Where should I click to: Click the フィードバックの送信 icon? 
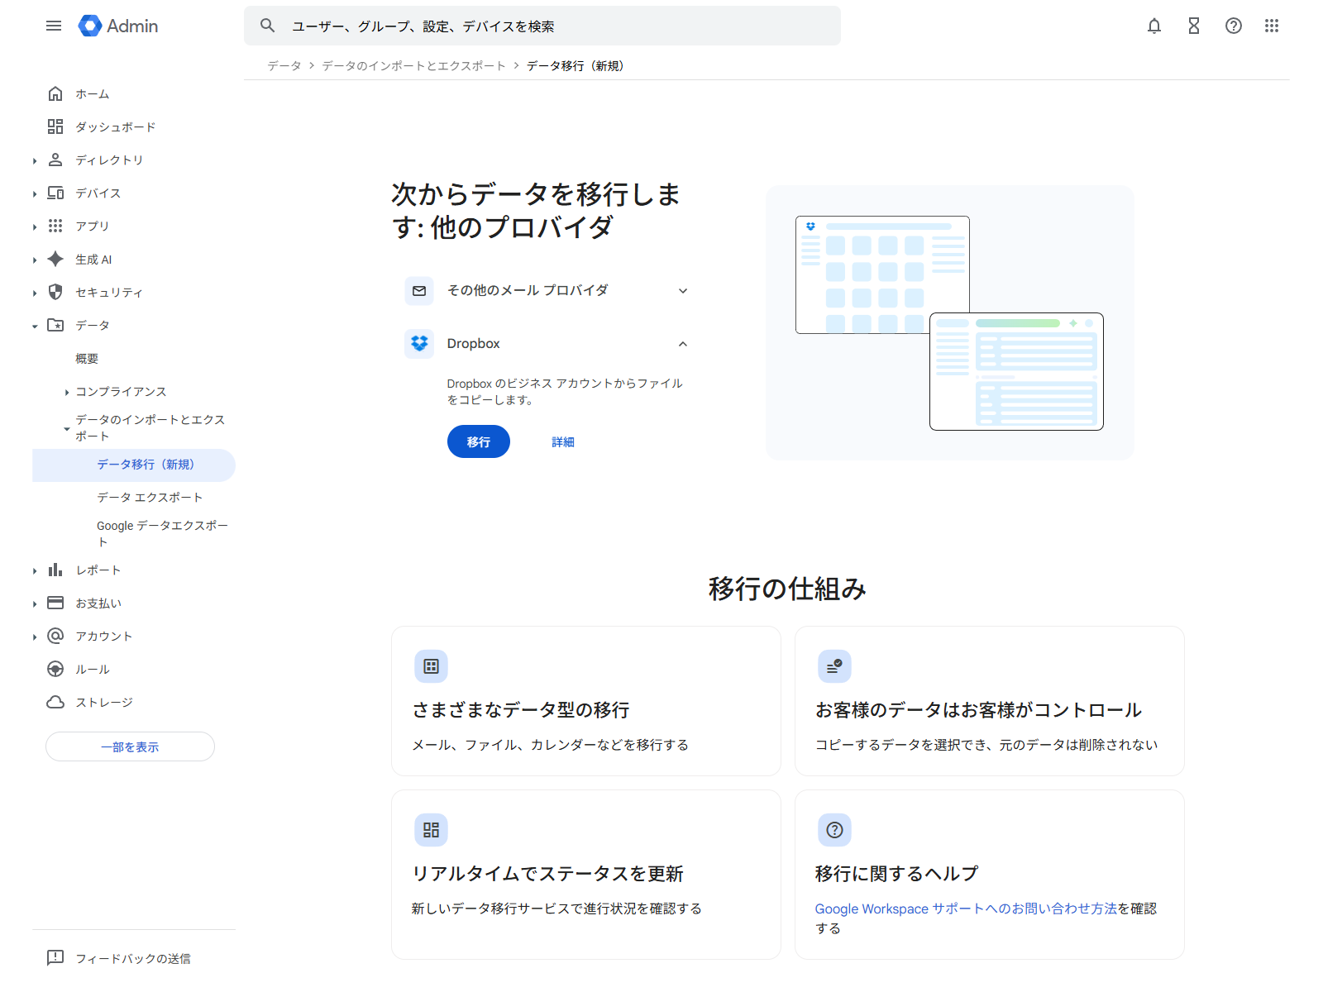55,958
